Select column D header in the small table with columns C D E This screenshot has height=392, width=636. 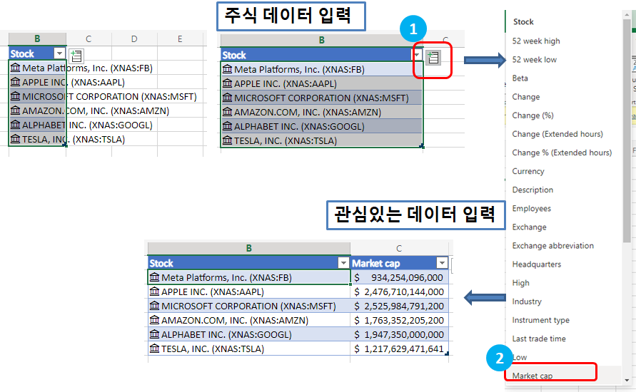pos(134,39)
